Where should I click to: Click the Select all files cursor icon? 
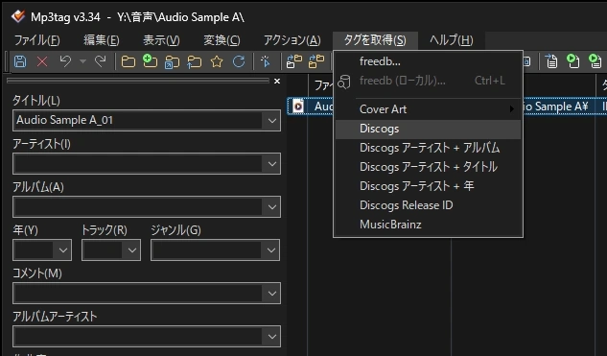266,61
